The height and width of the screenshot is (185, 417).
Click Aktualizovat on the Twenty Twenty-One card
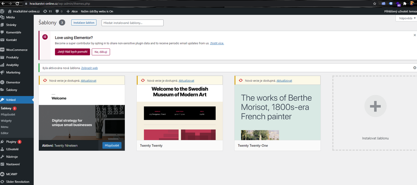click(x=284, y=81)
